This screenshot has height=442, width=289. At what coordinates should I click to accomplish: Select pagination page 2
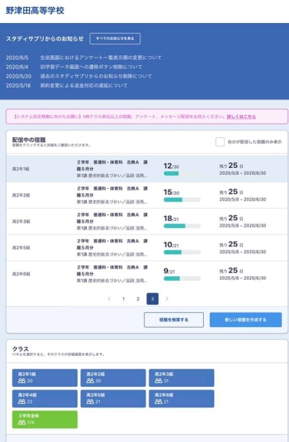click(138, 299)
